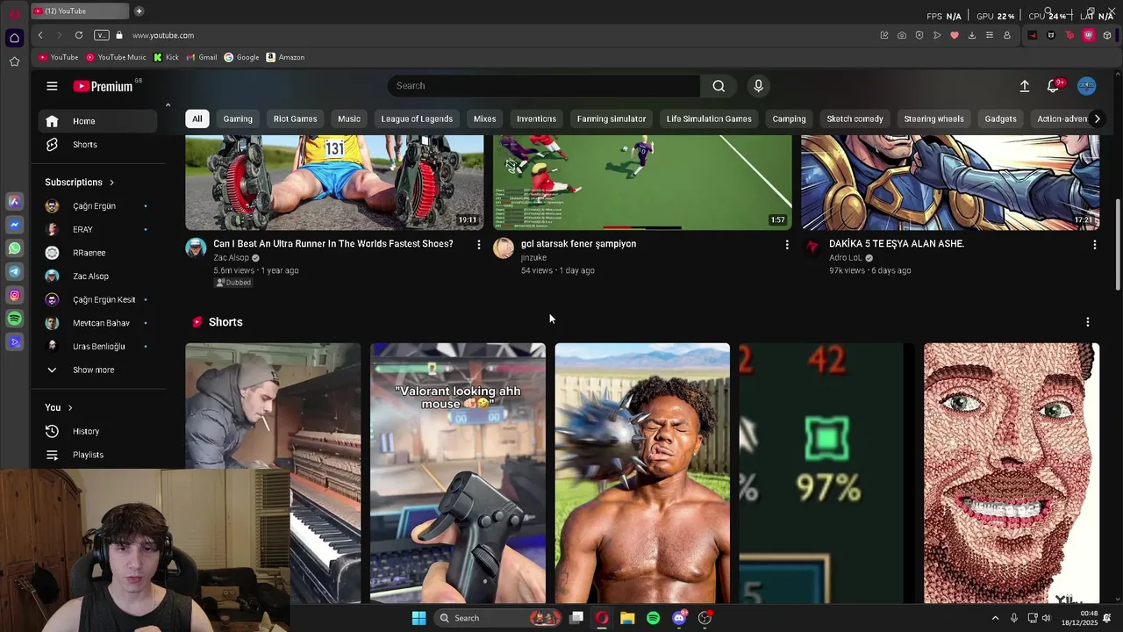Open the 'Can I Beat An Ultra Runner' title
Viewport: 1123px width, 632px height.
point(333,244)
